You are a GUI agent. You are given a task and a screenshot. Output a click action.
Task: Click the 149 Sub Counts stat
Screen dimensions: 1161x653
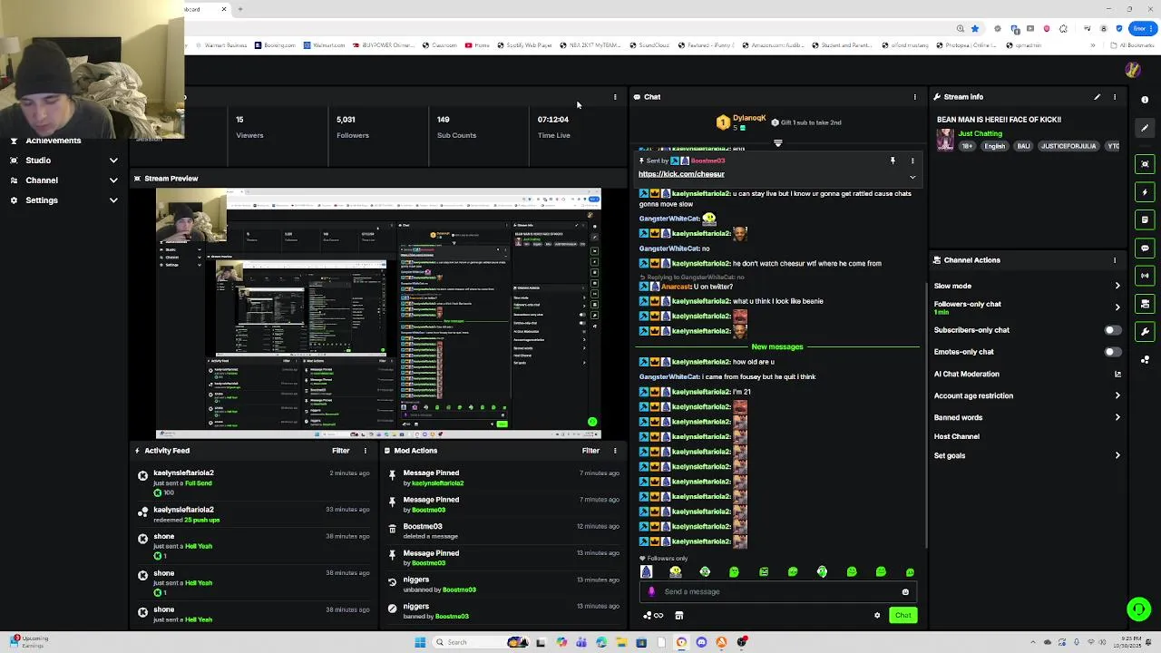[456, 127]
